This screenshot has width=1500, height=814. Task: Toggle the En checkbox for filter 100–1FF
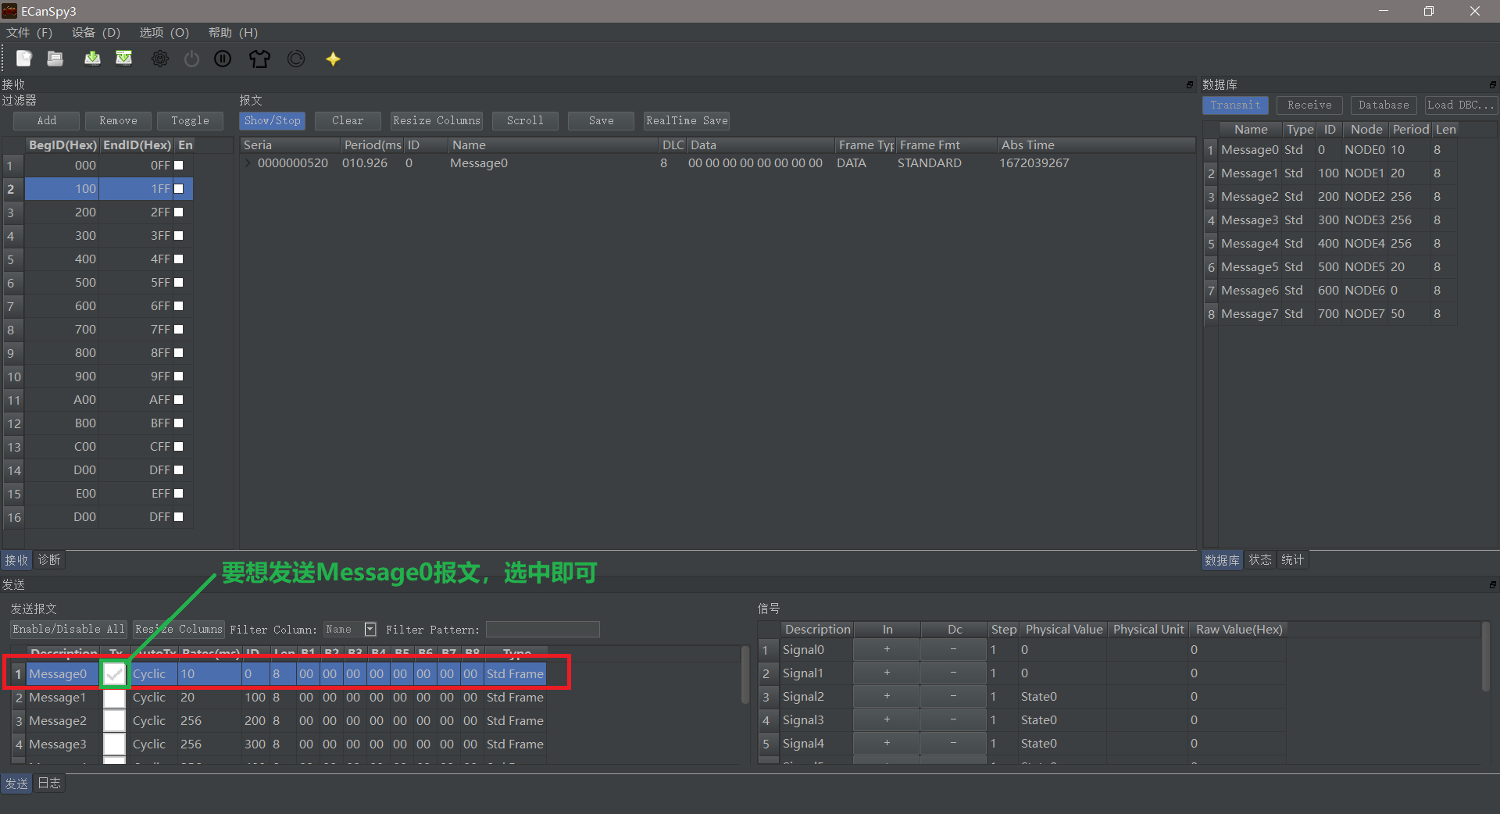179,189
